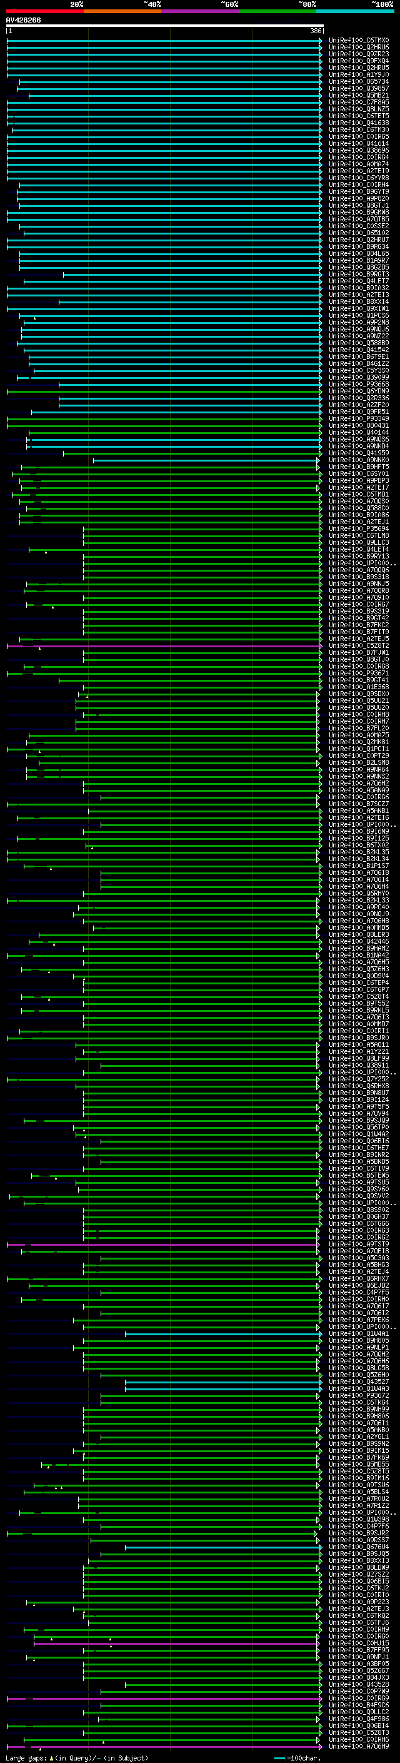This screenshot has height=1763, width=400.
Task: Click the 'Large gaps' legend text
Action: tap(26, 1757)
